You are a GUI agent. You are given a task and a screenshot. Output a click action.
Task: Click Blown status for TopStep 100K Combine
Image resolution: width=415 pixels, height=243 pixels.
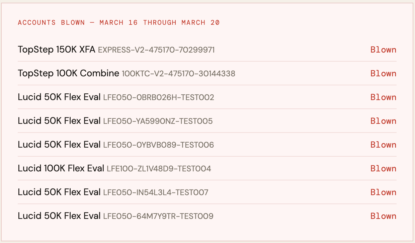click(x=383, y=74)
